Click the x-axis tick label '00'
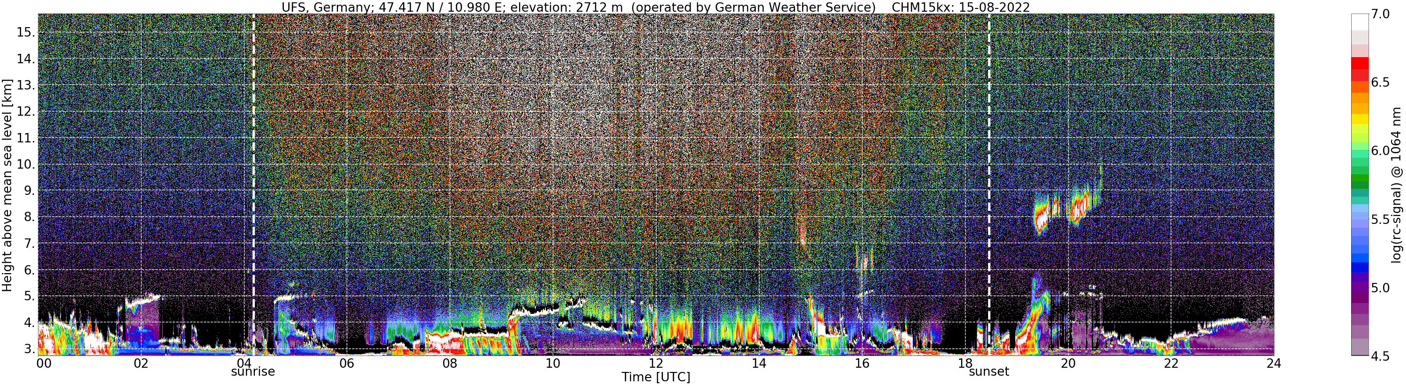Image resolution: width=1406 pixels, height=386 pixels. (44, 363)
